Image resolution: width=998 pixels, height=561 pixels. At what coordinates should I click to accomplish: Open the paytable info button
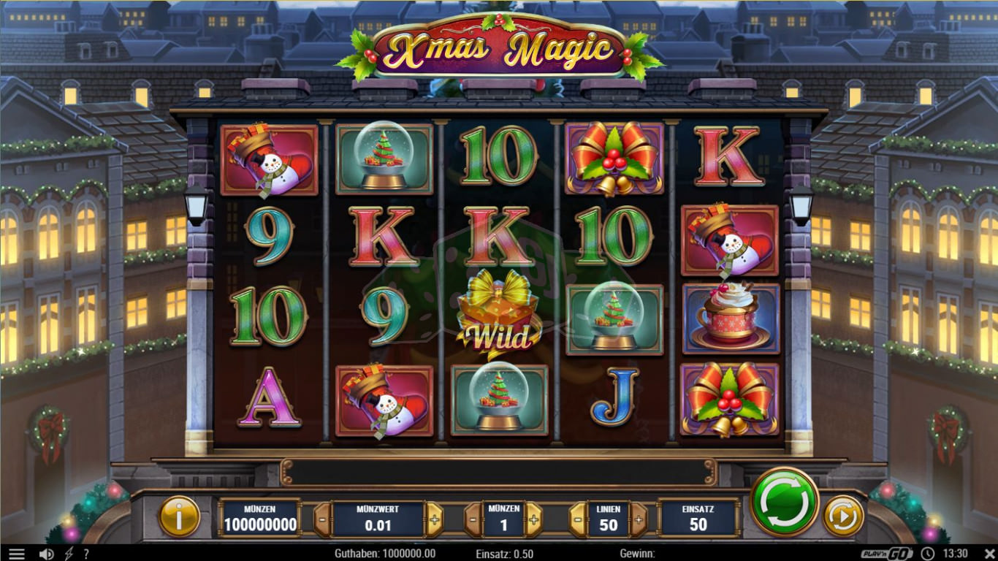pos(179,516)
